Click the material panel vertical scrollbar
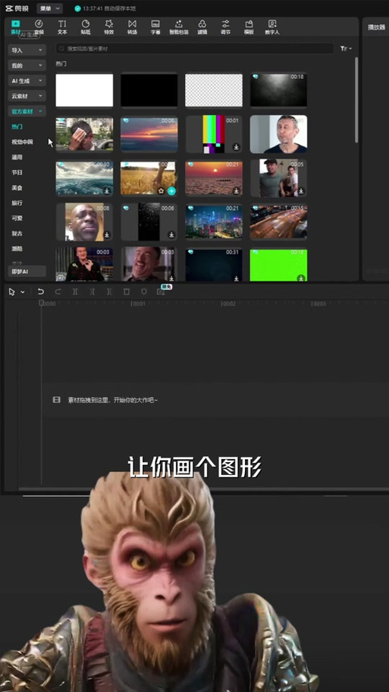 coord(356,99)
